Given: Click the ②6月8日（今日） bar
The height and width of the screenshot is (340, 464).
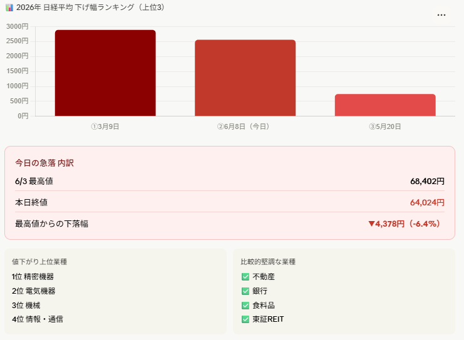Looking at the screenshot, I should click(245, 78).
